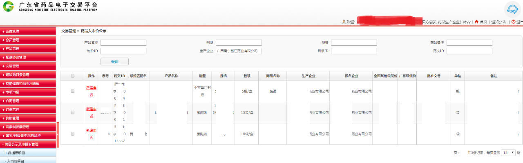Open 价格管理 sidebar menu

(28, 118)
